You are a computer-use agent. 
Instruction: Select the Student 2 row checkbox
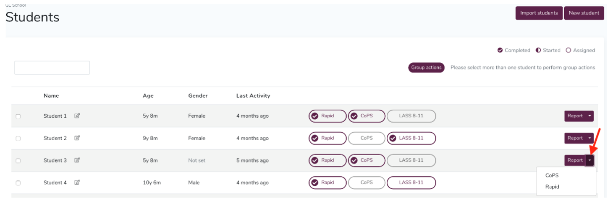click(18, 139)
